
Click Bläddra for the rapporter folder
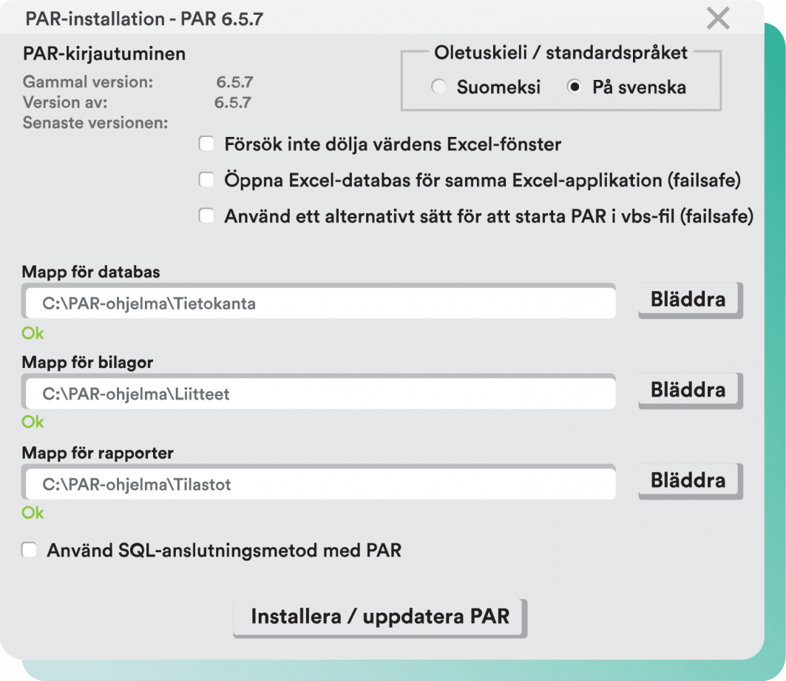pos(688,480)
